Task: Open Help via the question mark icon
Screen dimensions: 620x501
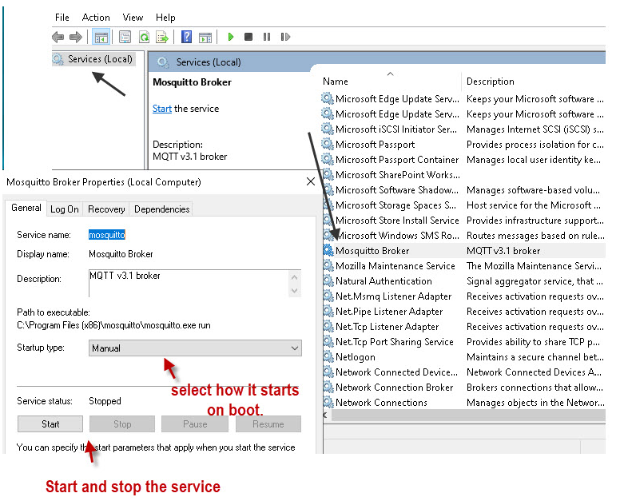Action: [186, 38]
